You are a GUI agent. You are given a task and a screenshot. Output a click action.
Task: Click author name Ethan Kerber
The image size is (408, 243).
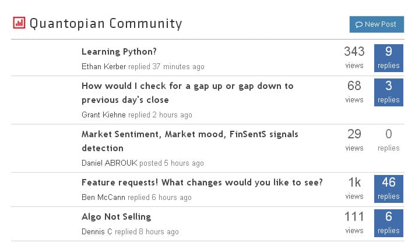pyautogui.click(x=104, y=67)
